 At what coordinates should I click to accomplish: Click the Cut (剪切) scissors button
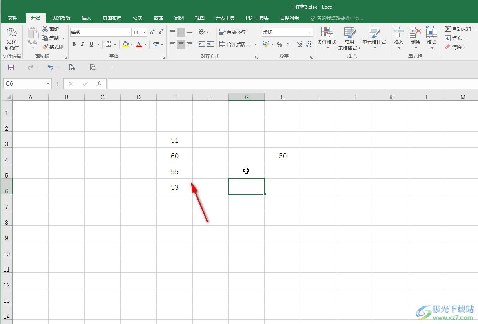pyautogui.click(x=51, y=29)
